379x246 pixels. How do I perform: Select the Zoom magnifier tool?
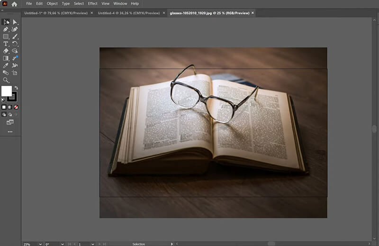tap(6, 80)
